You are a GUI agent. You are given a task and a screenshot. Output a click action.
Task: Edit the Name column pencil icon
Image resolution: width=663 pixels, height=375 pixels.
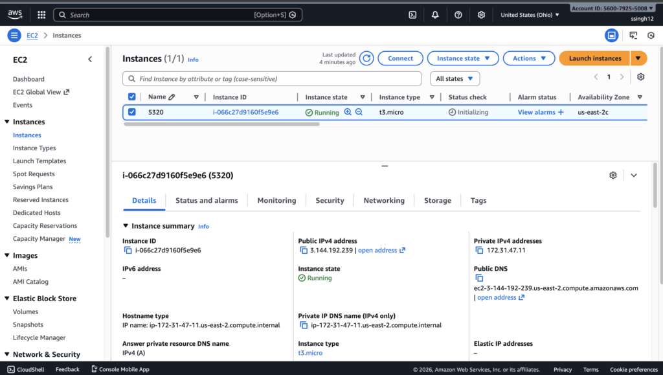click(x=172, y=97)
